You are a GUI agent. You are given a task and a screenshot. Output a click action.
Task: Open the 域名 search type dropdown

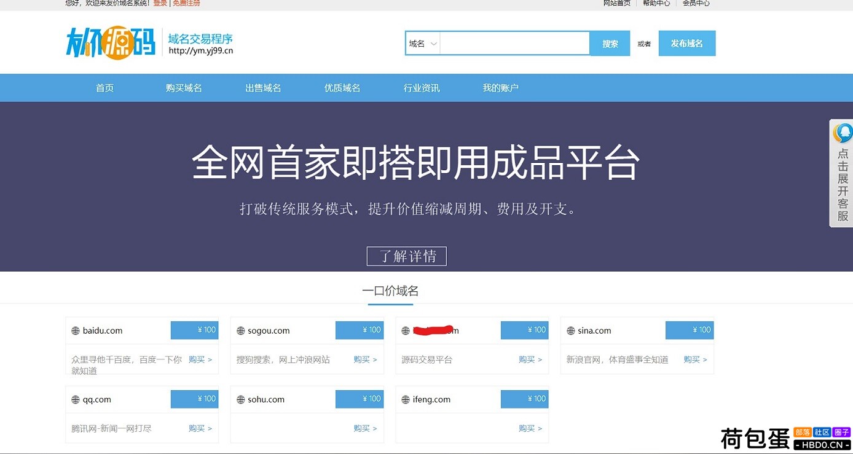(423, 44)
